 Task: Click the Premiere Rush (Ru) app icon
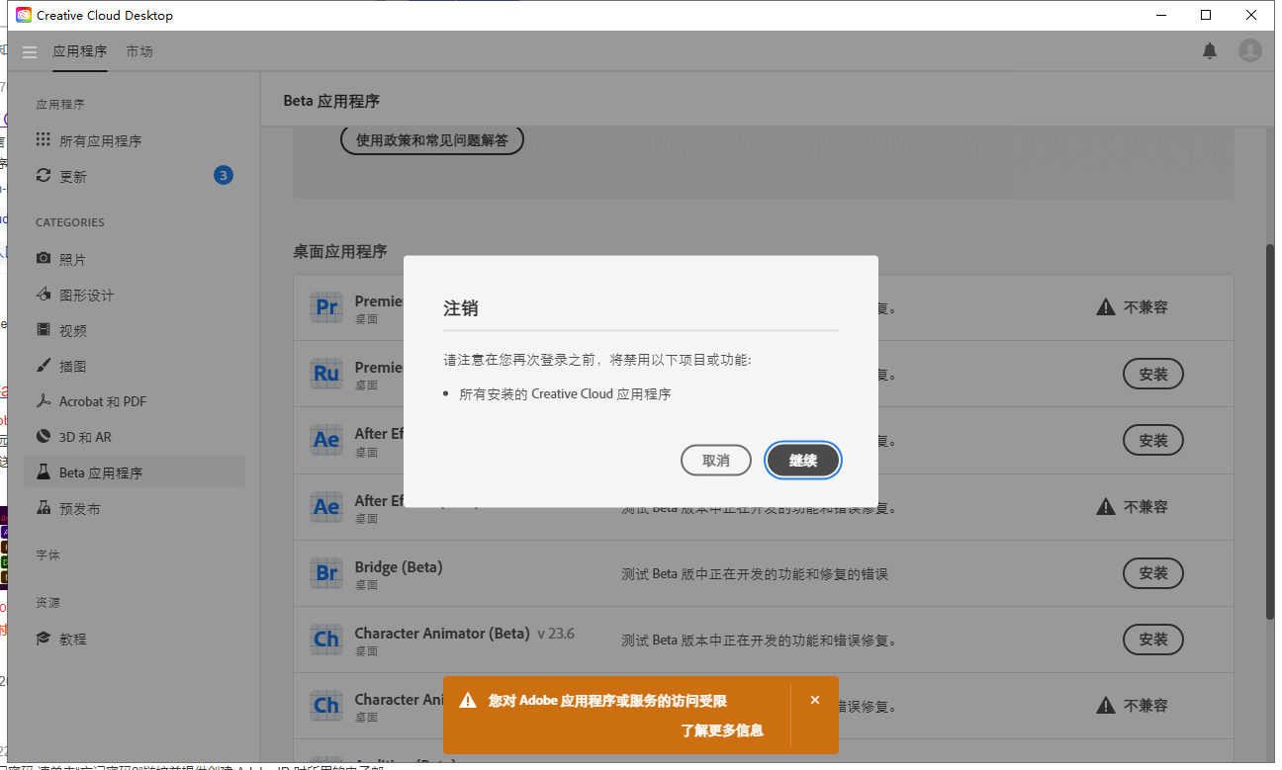[x=326, y=374]
